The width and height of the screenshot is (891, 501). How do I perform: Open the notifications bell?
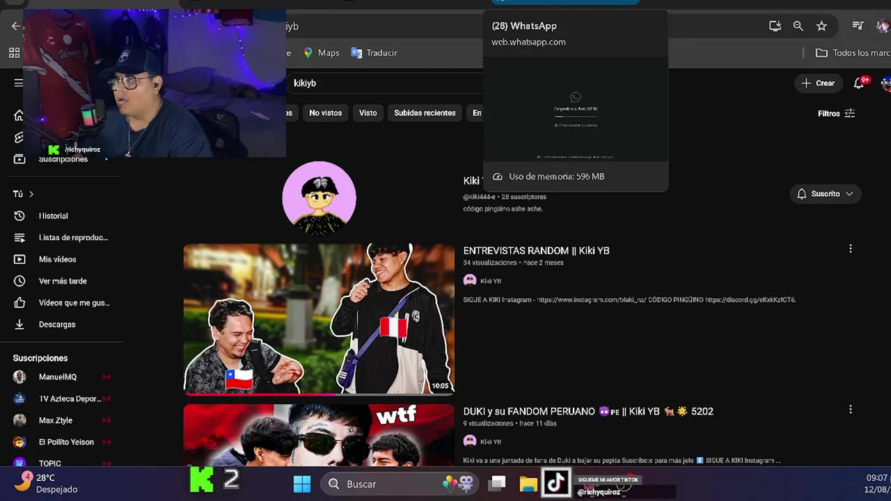tap(859, 83)
